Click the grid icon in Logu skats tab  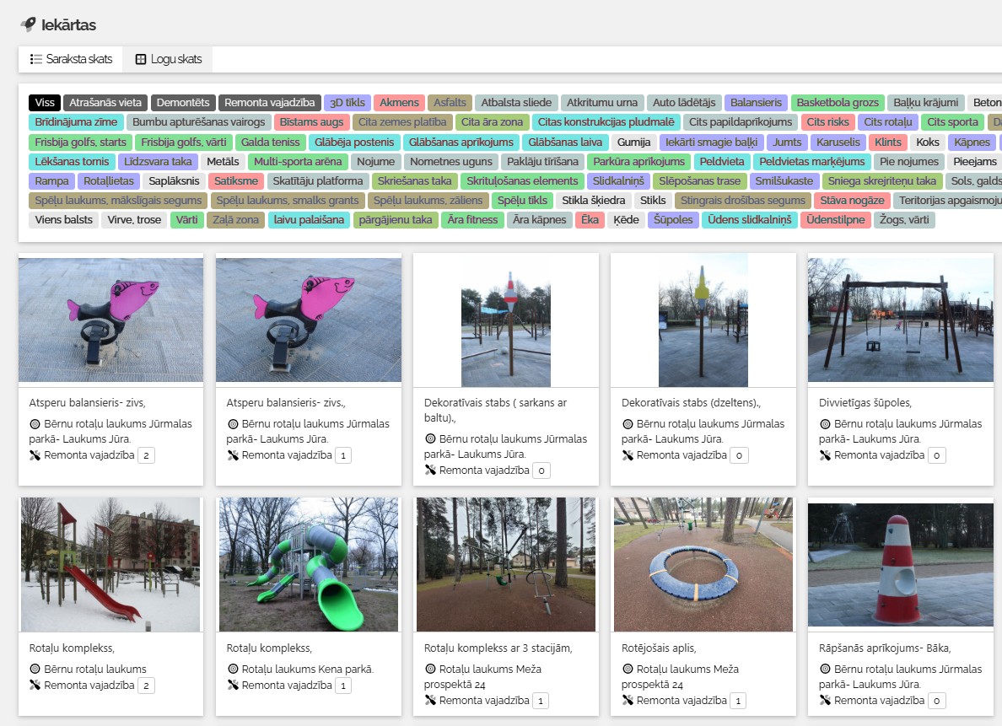pyautogui.click(x=141, y=59)
